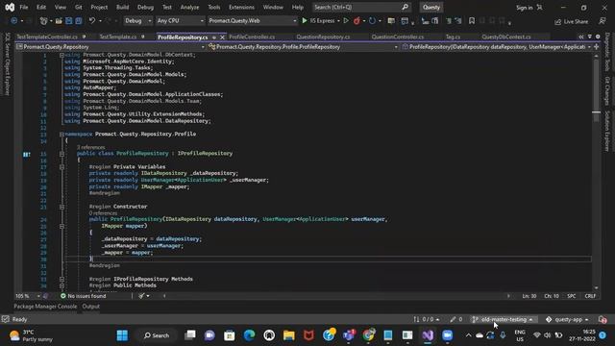The width and height of the screenshot is (615, 346).
Task: Collapse the ProfileRepository class outline
Action: coord(61,154)
